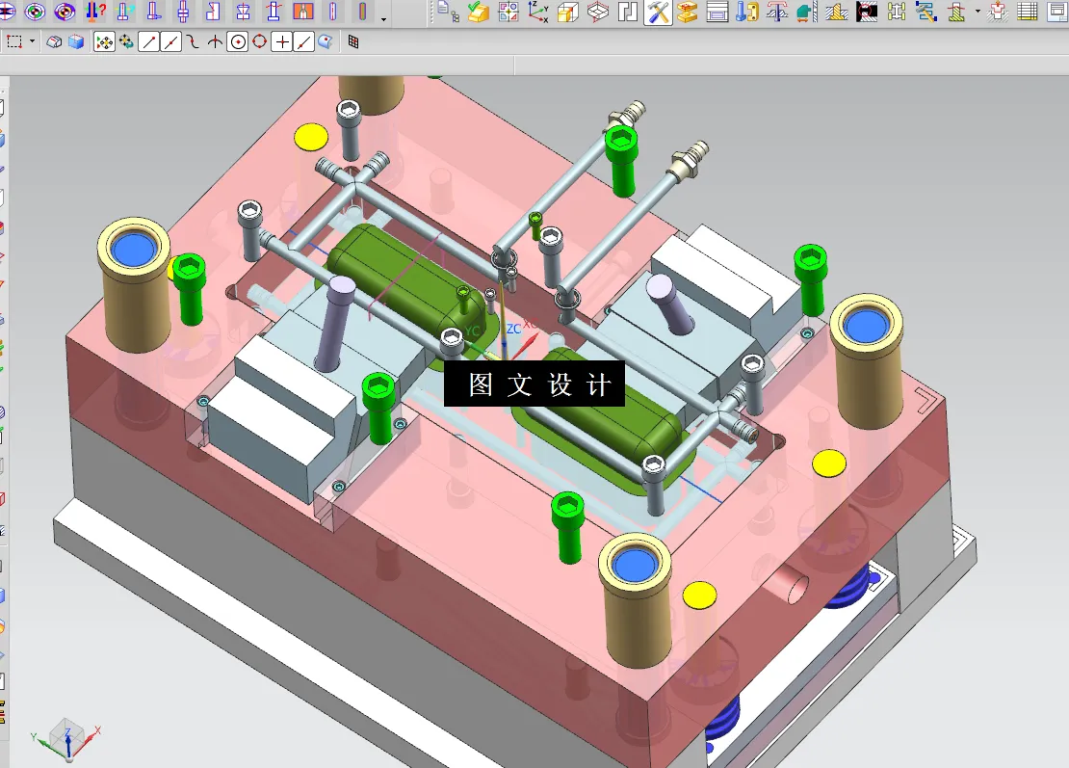Viewport: 1069px width, 768px height.
Task: Open the yellow Bill of Material table icon
Action: [x=1028, y=11]
